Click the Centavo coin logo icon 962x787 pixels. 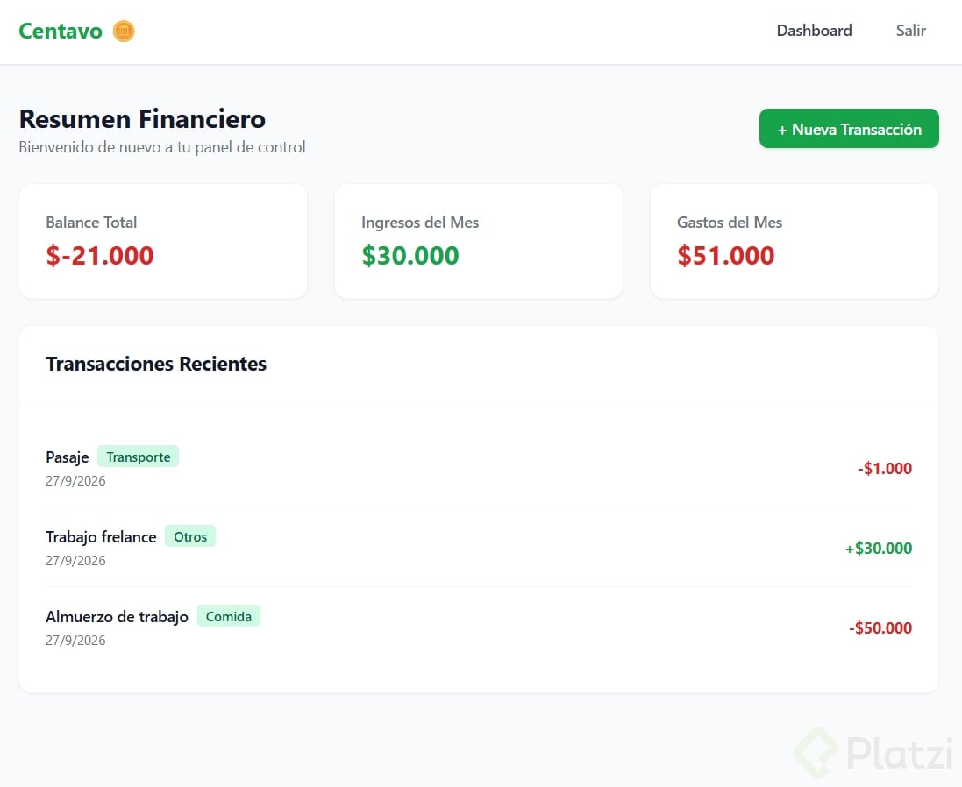pyautogui.click(x=124, y=31)
